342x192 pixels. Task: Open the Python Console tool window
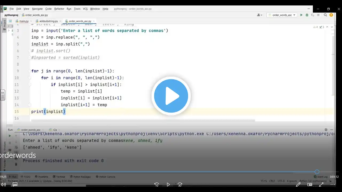coord(105,177)
